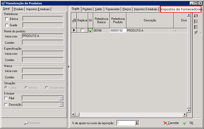Open the dropdown arrow beside the lightning icon
The image size is (204, 129).
(x=200, y=33)
